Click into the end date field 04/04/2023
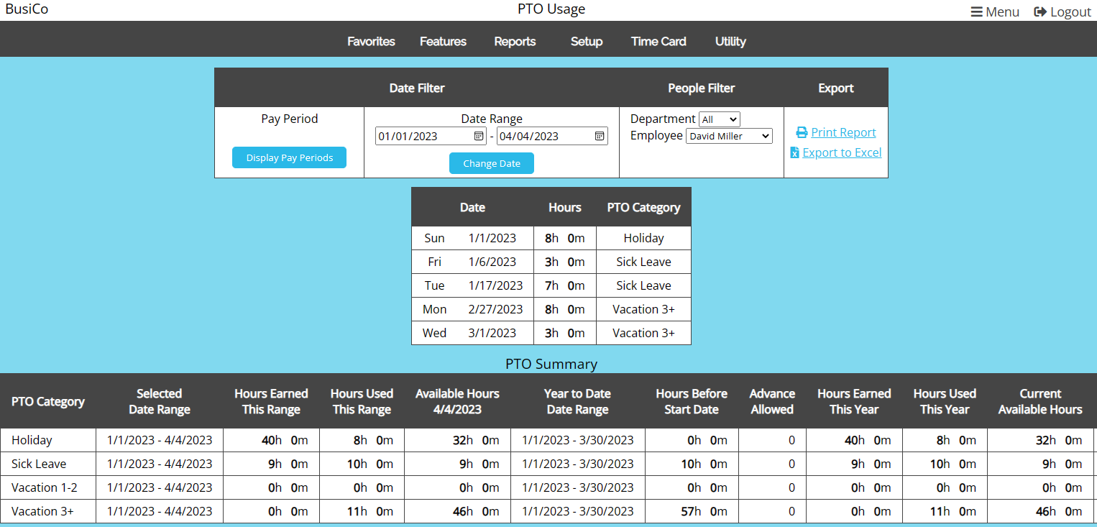Image resolution: width=1097 pixels, height=527 pixels. pyautogui.click(x=552, y=136)
